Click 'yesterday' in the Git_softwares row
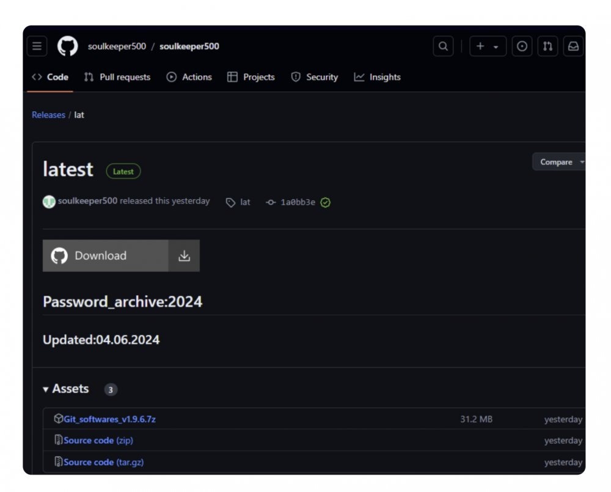This screenshot has height=492, width=611. (x=563, y=419)
